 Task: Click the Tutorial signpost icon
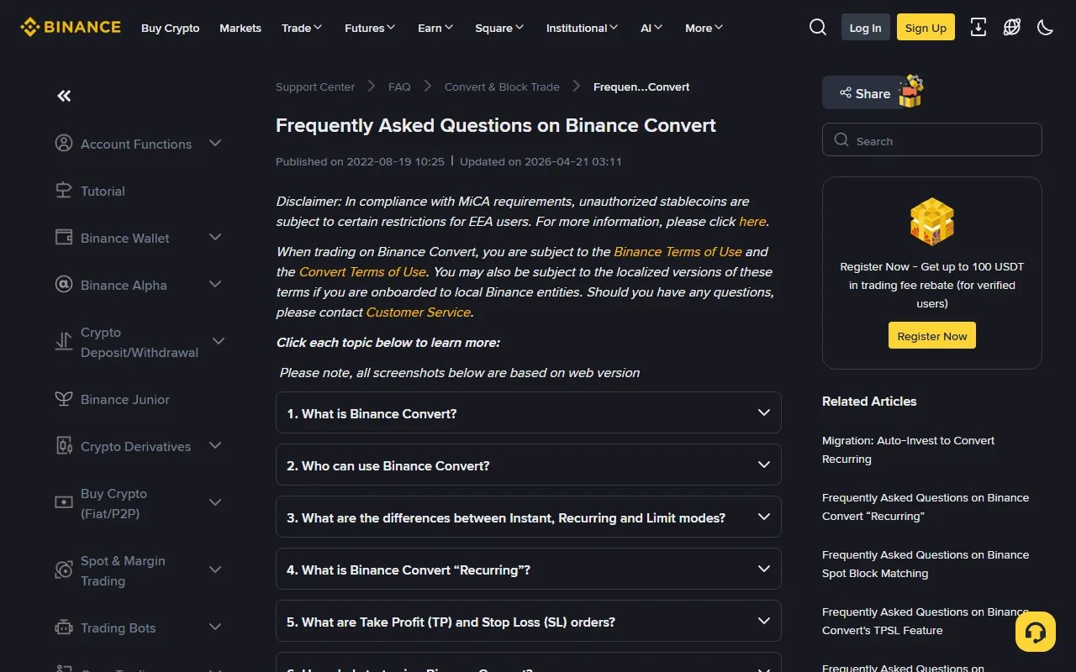64,191
